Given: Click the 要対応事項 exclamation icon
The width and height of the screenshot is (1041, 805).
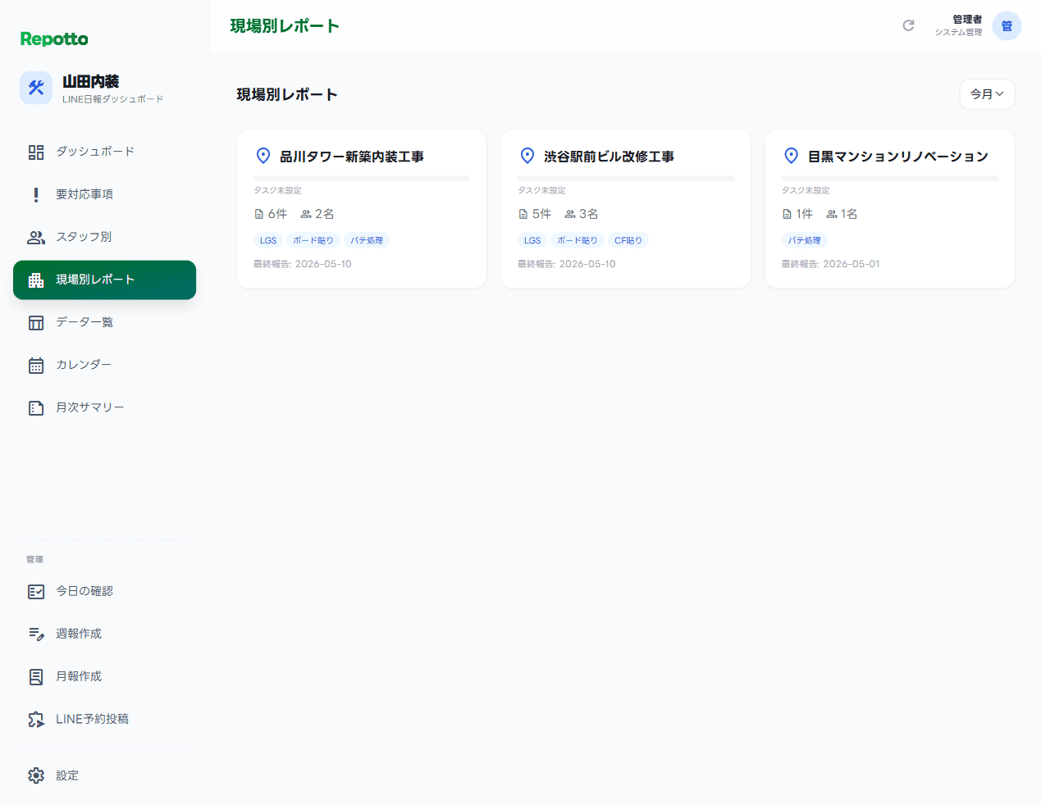Looking at the screenshot, I should click(36, 194).
